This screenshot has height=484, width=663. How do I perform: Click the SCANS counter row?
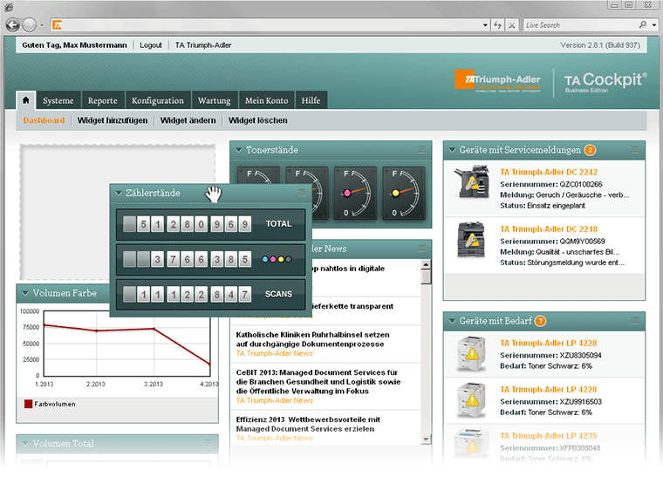point(210,294)
